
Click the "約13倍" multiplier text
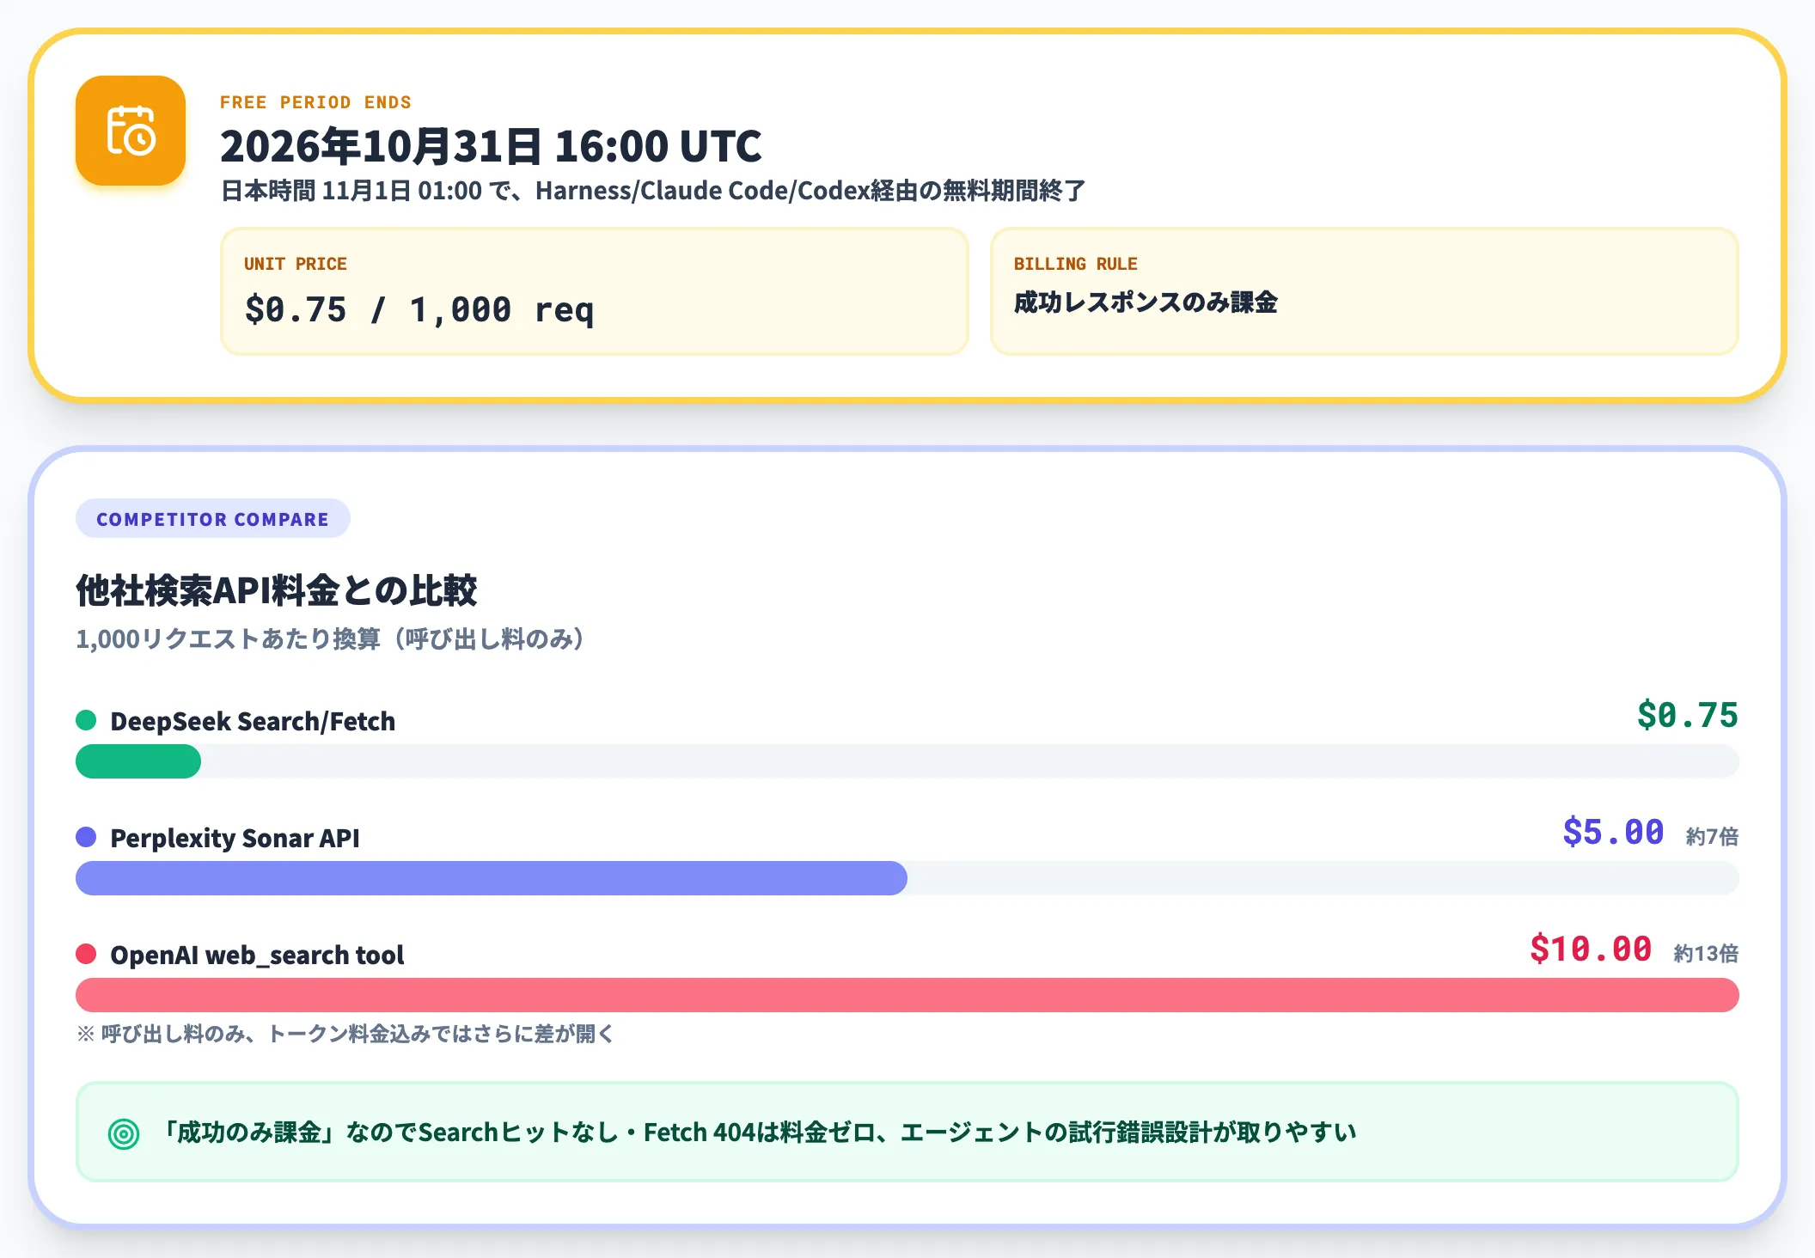point(1706,953)
